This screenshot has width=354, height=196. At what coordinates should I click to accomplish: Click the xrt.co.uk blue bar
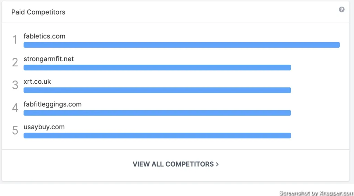click(x=157, y=90)
